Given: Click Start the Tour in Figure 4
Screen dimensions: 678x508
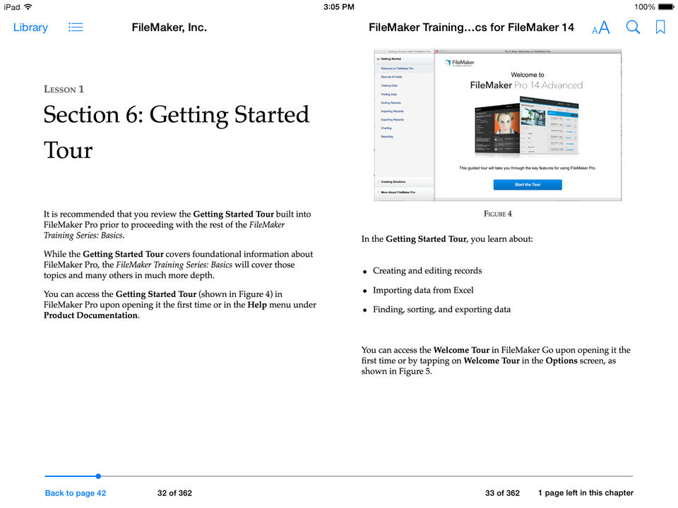Looking at the screenshot, I should pyautogui.click(x=528, y=185).
